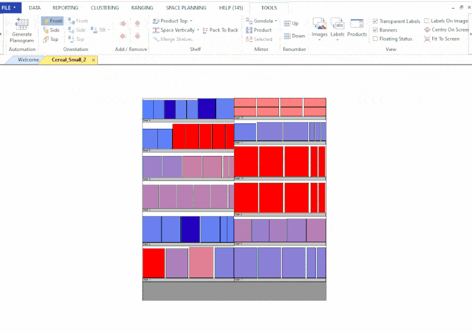Open the FILE menu dropdown
472x334 pixels.
[10, 8]
